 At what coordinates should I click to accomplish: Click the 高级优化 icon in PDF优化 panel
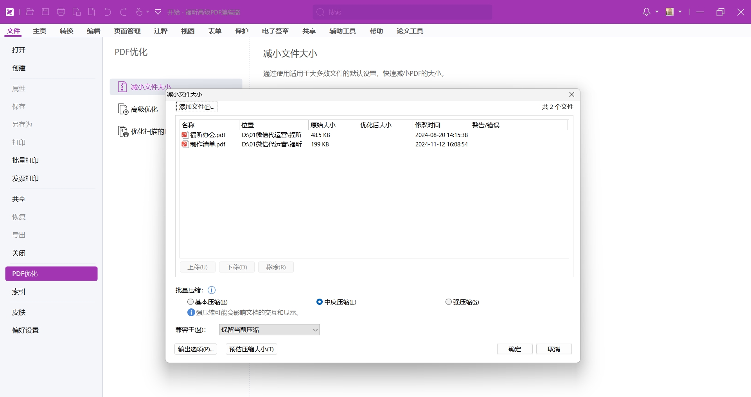point(123,109)
